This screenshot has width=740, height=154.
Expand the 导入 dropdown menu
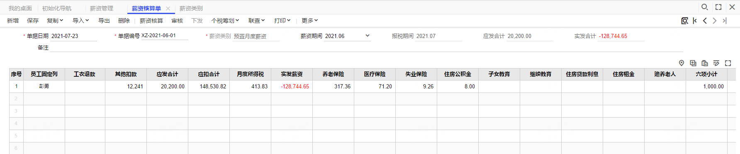pyautogui.click(x=80, y=21)
